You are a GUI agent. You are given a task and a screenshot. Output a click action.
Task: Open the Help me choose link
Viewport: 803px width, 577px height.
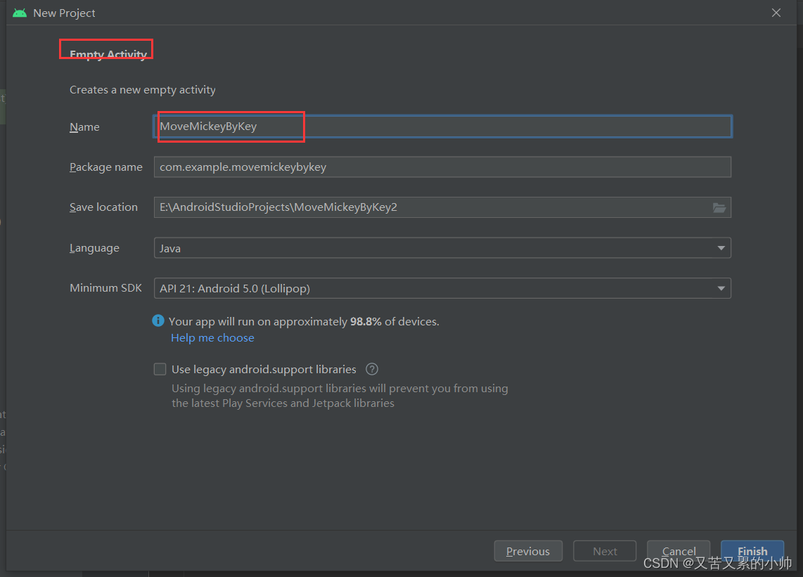(212, 338)
